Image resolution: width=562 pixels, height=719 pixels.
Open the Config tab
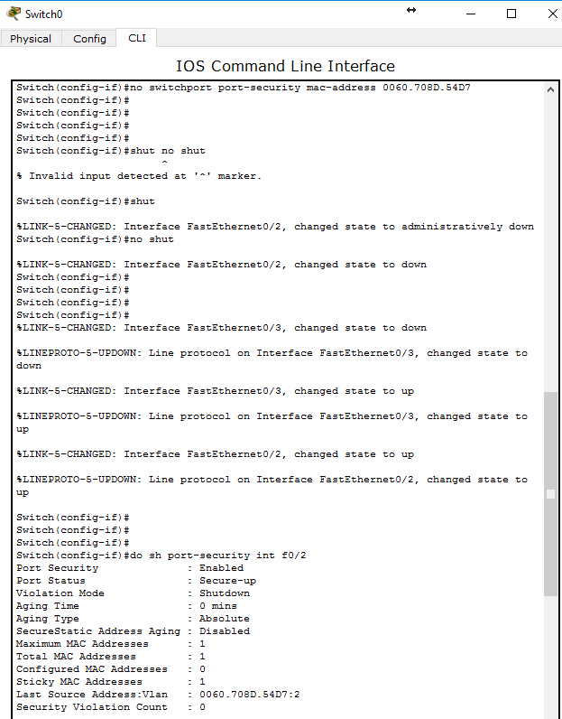pos(89,39)
